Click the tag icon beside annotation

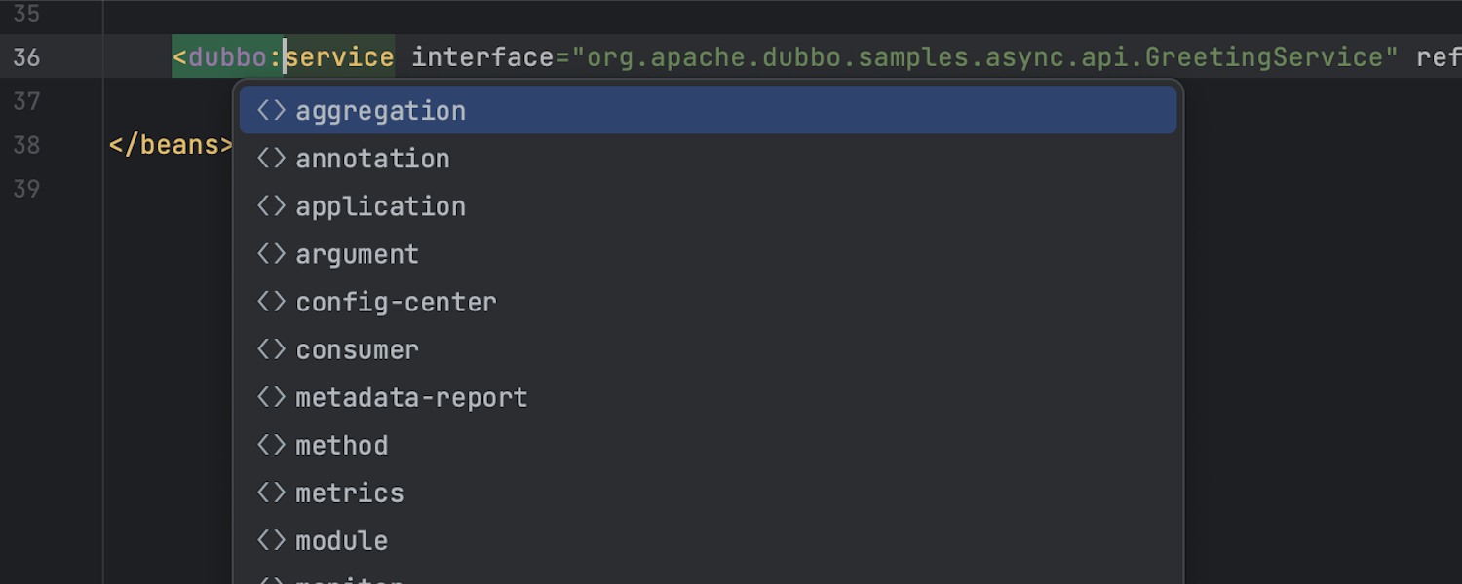(x=271, y=159)
